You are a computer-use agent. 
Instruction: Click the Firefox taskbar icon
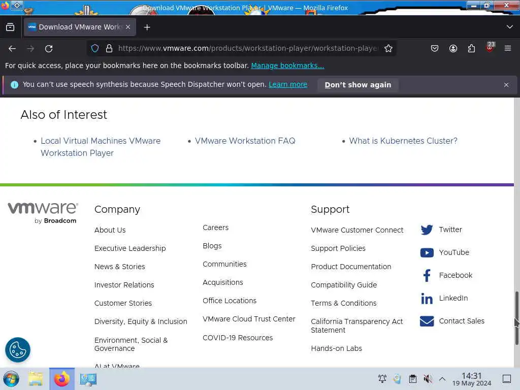click(x=61, y=379)
